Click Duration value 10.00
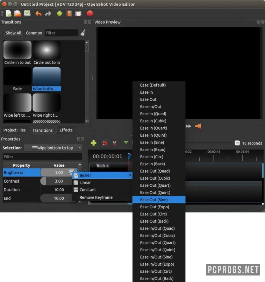 pyautogui.click(x=59, y=190)
